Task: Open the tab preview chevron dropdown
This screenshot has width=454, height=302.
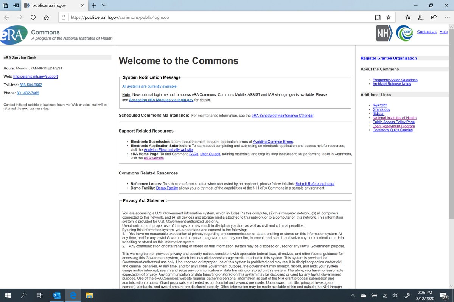Action: [104, 5]
